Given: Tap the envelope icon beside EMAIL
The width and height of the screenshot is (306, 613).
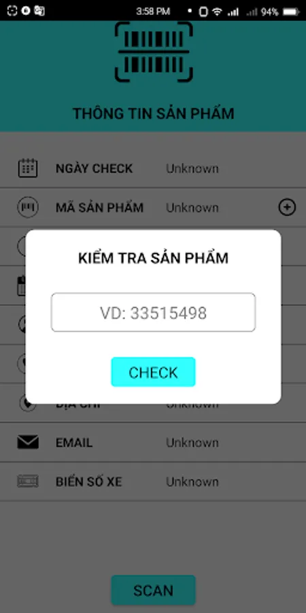Looking at the screenshot, I should [x=28, y=442].
